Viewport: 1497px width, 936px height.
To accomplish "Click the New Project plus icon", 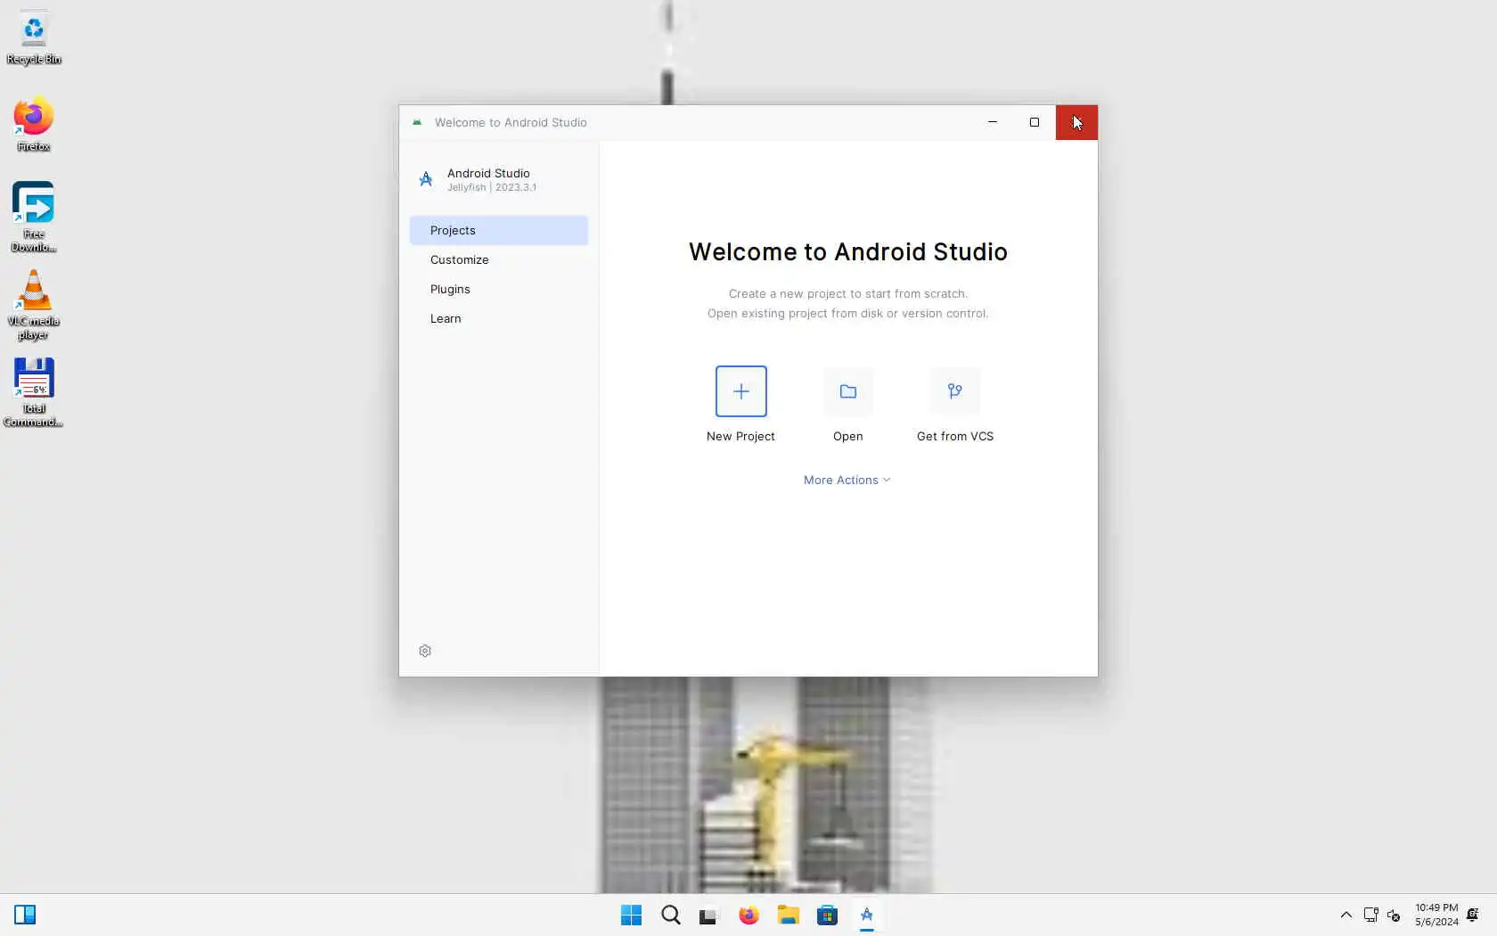I will (x=740, y=391).
